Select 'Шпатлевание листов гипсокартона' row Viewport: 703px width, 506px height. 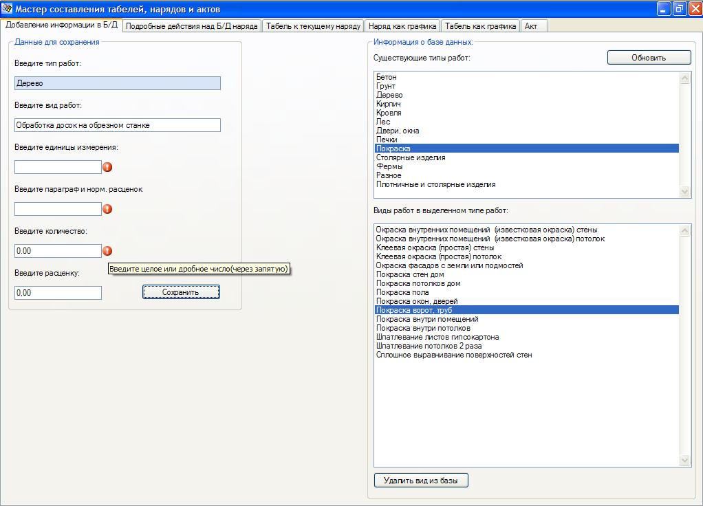(x=527, y=337)
